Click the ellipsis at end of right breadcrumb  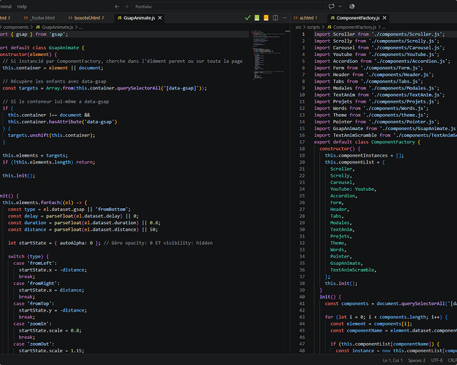pos(384,27)
